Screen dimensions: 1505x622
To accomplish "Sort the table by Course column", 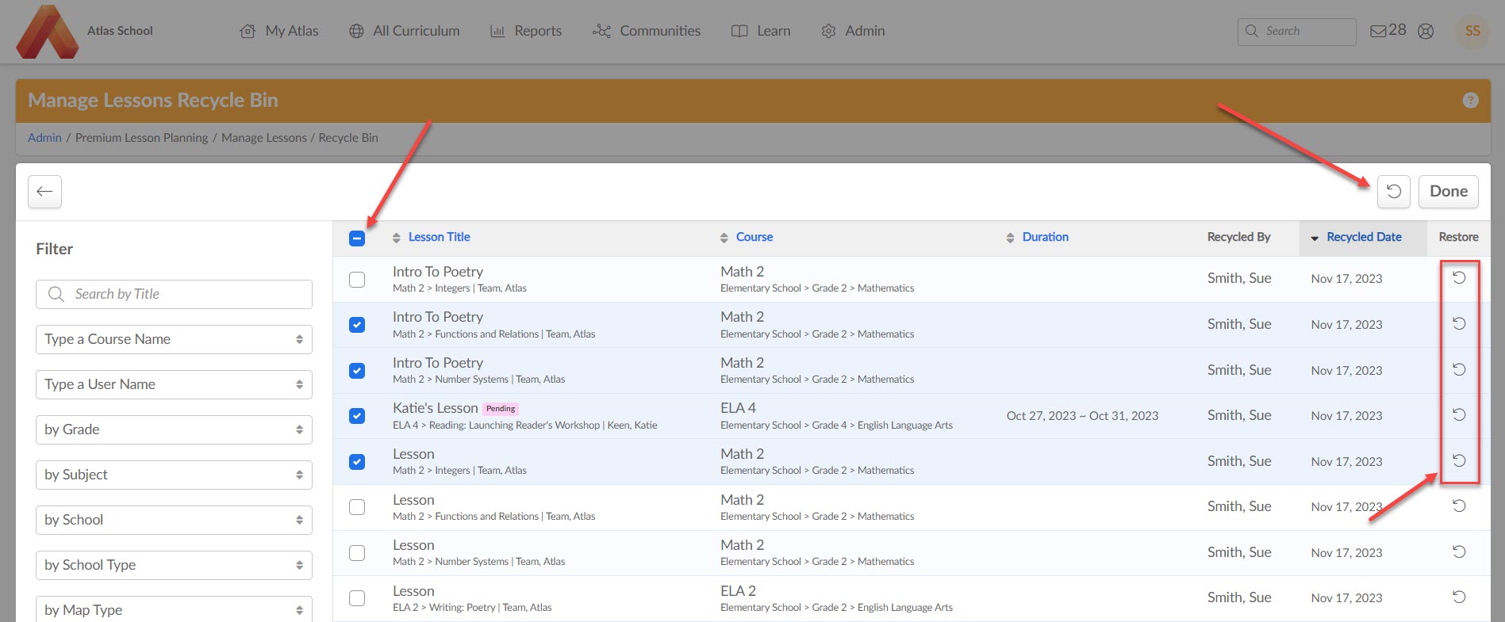I will [x=754, y=237].
